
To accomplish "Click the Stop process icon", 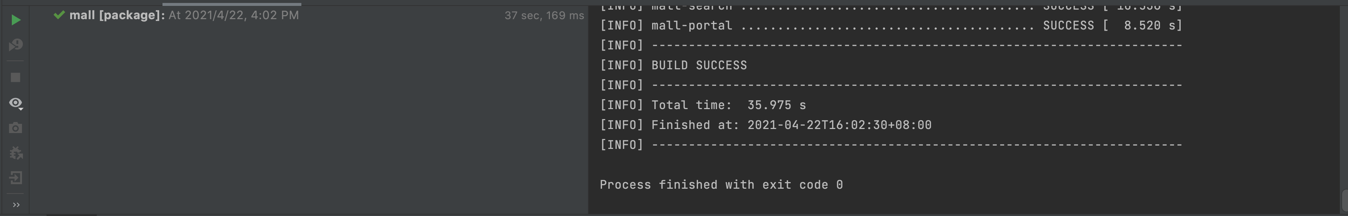I will click(16, 77).
